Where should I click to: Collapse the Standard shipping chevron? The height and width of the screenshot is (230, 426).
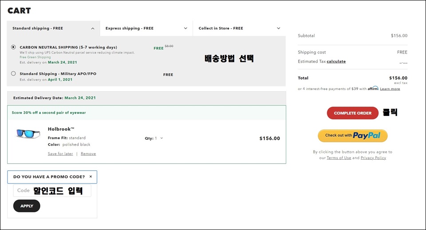(93, 28)
